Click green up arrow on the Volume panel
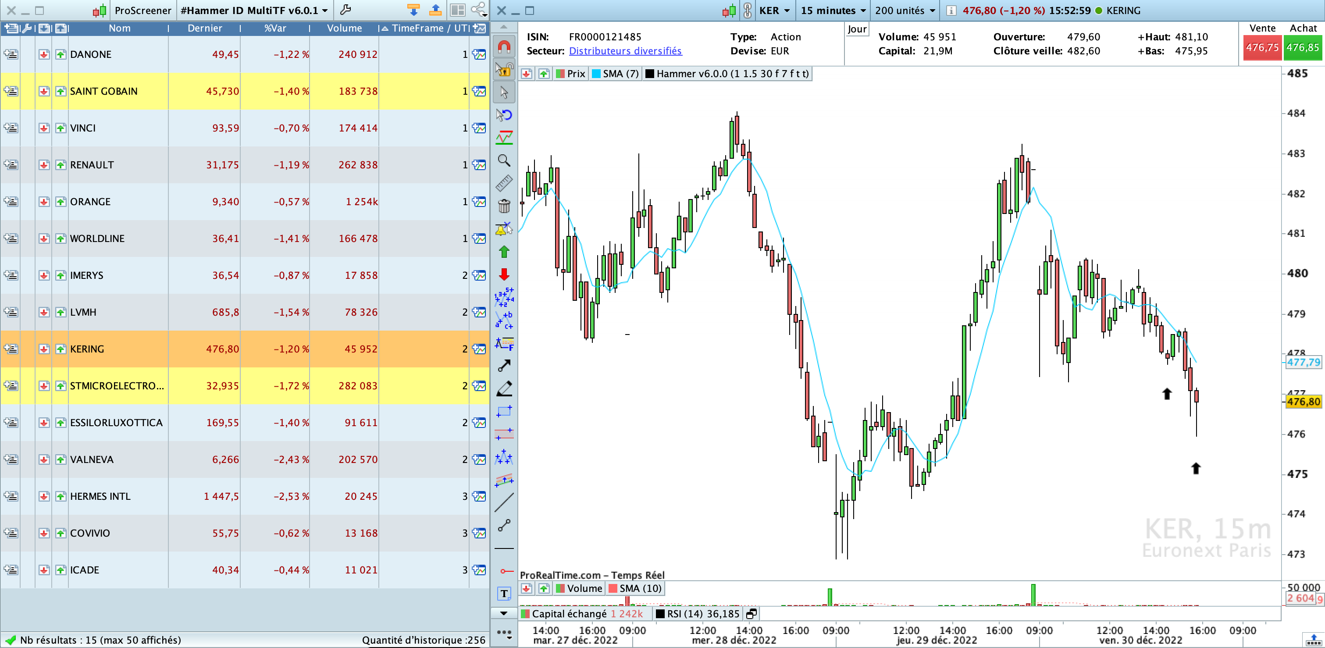This screenshot has width=1325, height=648. tap(544, 588)
